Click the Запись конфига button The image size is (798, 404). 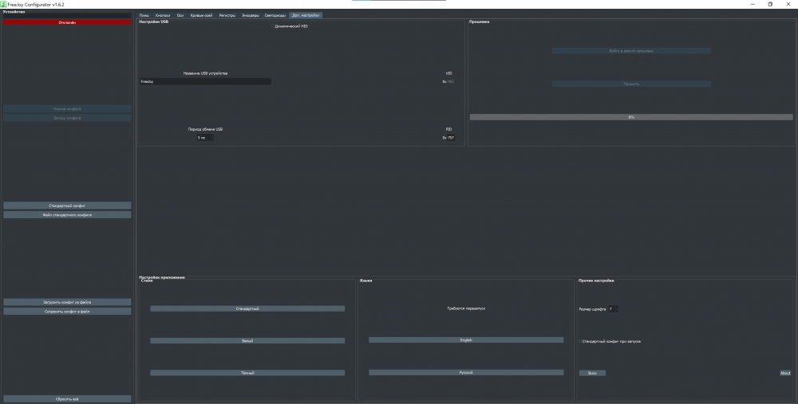click(67, 118)
